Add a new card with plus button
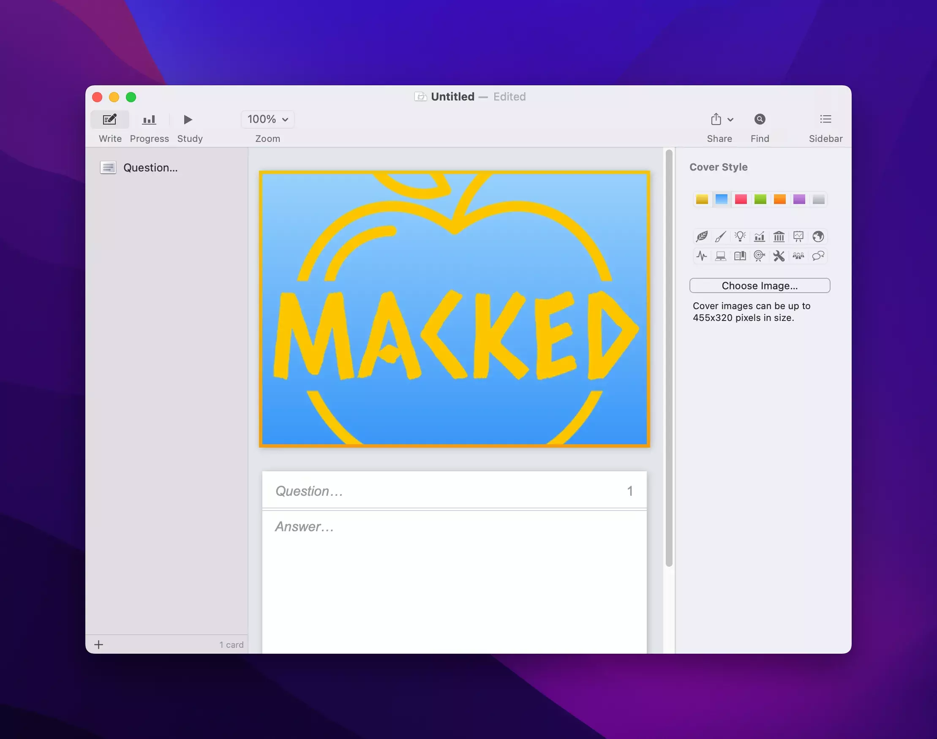 tap(99, 645)
